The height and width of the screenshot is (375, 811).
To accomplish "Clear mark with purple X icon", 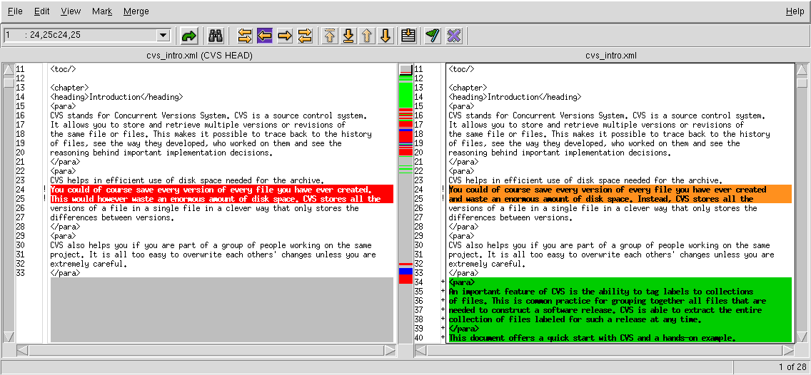I will coord(453,36).
